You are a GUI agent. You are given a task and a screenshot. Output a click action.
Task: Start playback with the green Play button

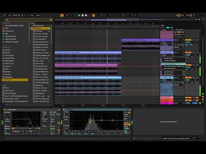click(79, 15)
